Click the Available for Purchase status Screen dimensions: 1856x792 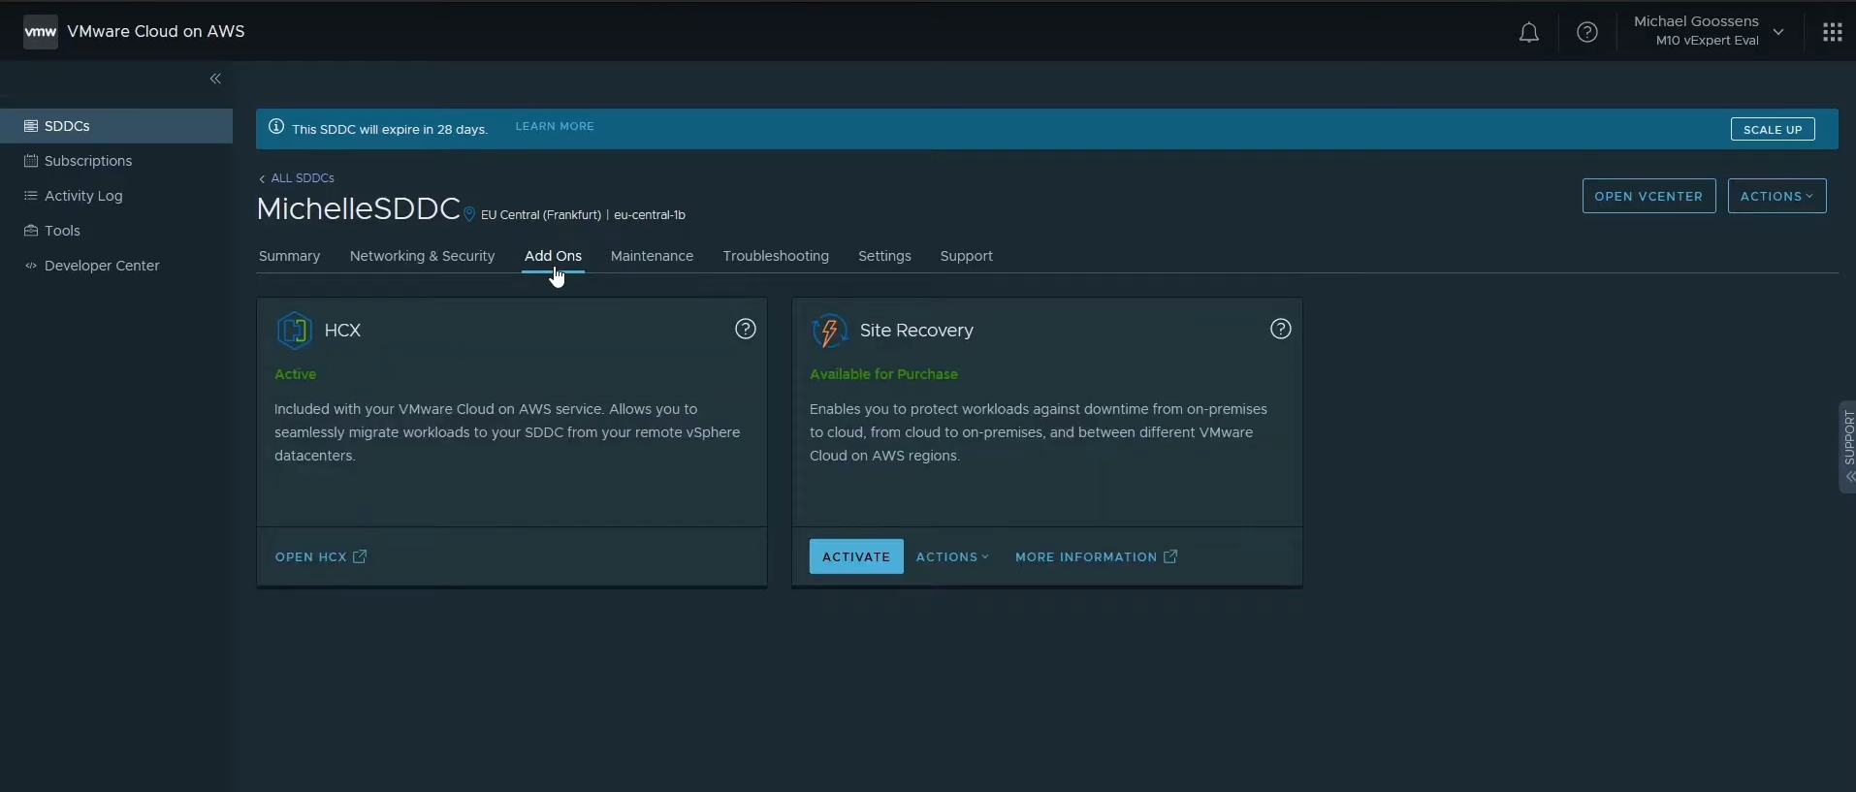coord(883,374)
